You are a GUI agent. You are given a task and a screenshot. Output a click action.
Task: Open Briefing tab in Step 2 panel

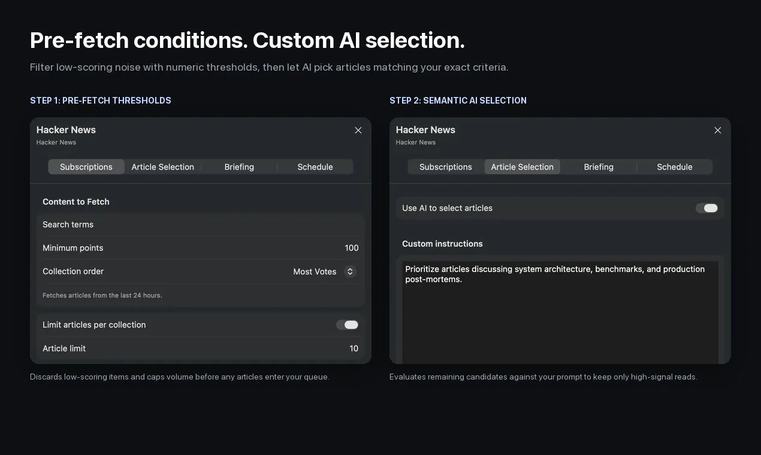(x=599, y=167)
